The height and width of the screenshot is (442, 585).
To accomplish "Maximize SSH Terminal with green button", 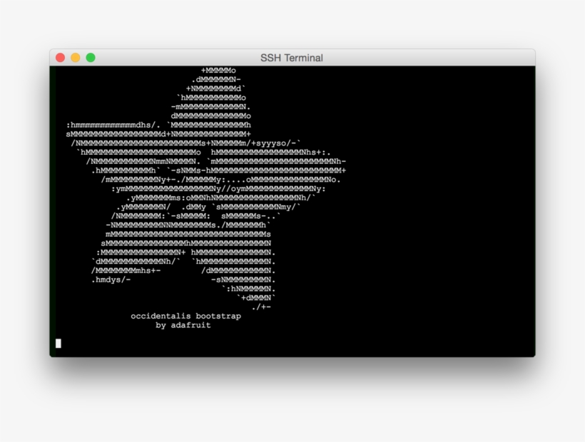I will point(91,58).
